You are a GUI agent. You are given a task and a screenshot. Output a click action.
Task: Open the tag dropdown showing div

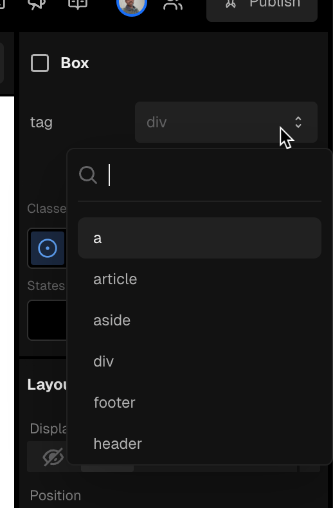(226, 122)
